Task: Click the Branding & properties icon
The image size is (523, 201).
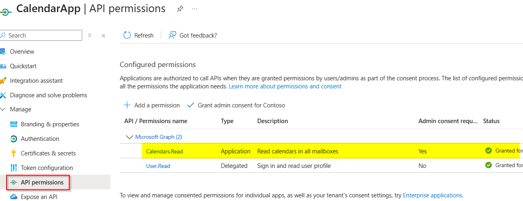Action: tap(14, 124)
